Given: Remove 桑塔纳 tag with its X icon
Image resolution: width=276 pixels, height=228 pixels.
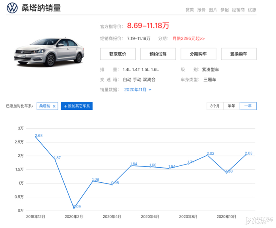Looking at the screenshot, I should (54, 106).
